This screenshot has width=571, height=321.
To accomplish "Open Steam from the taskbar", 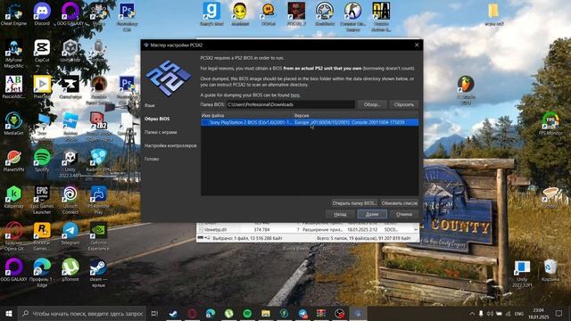I will tap(173, 313).
